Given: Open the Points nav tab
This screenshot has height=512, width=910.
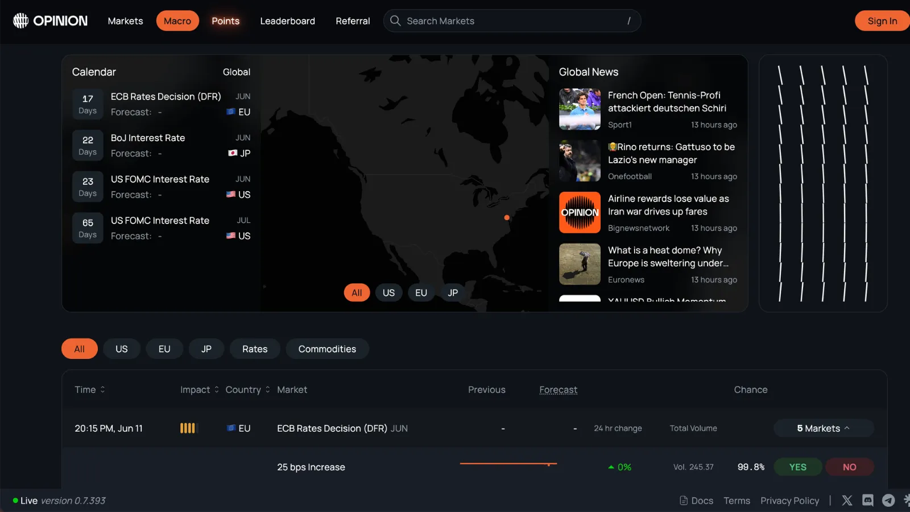Looking at the screenshot, I should pos(226,21).
